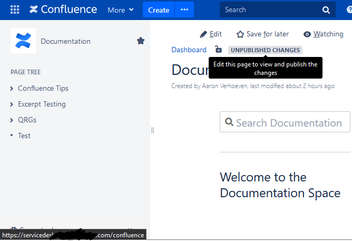
Task: Open the QRGs page
Action: tap(27, 120)
